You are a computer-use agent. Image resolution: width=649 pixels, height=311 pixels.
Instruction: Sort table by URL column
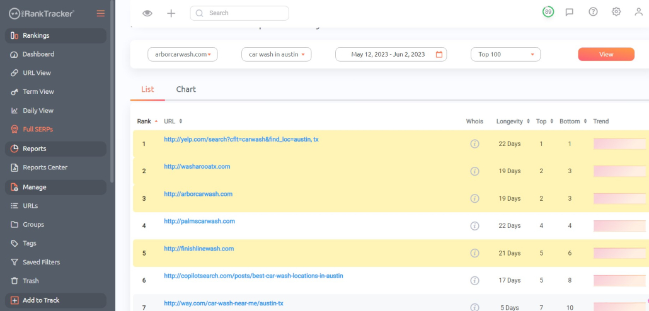(x=173, y=122)
